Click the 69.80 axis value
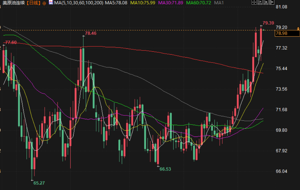The image size is (300, 190). point(281,130)
